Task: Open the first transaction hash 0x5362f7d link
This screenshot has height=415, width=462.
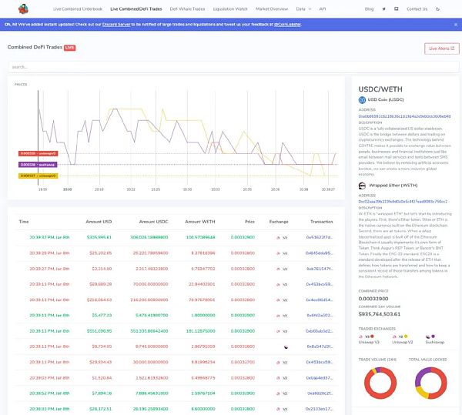Action: 319,237
